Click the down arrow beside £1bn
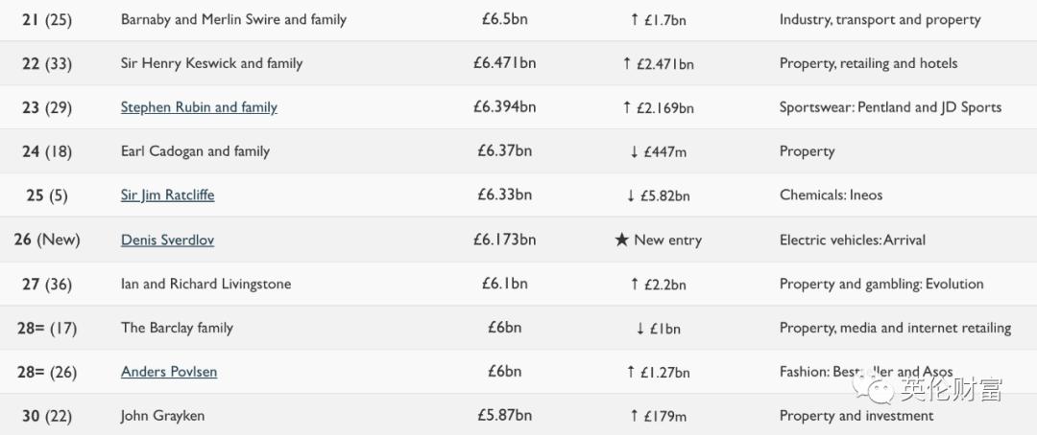This screenshot has height=435, width=1037. point(640,328)
